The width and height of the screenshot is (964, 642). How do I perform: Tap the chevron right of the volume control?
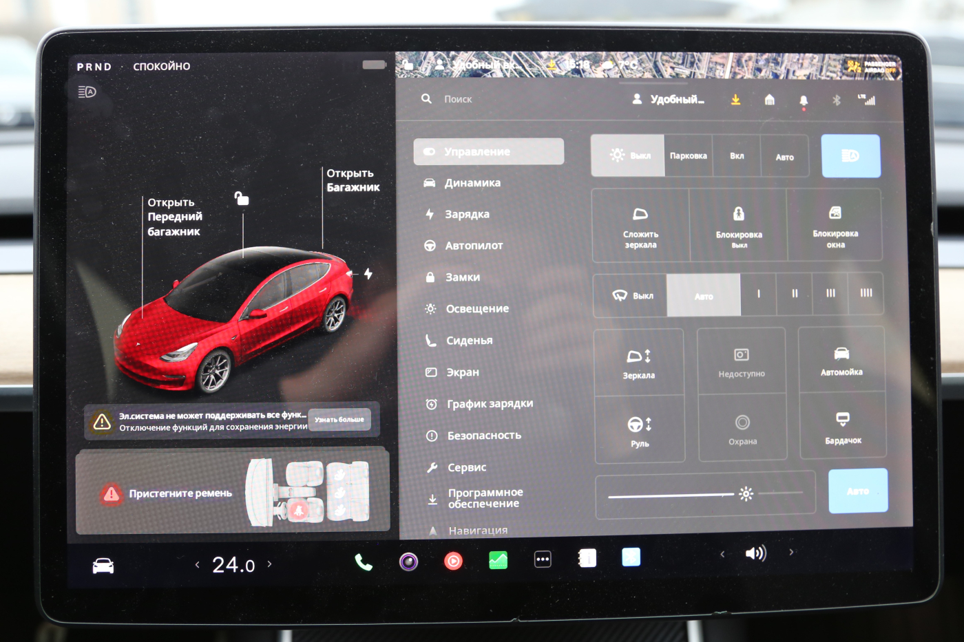[x=791, y=552]
